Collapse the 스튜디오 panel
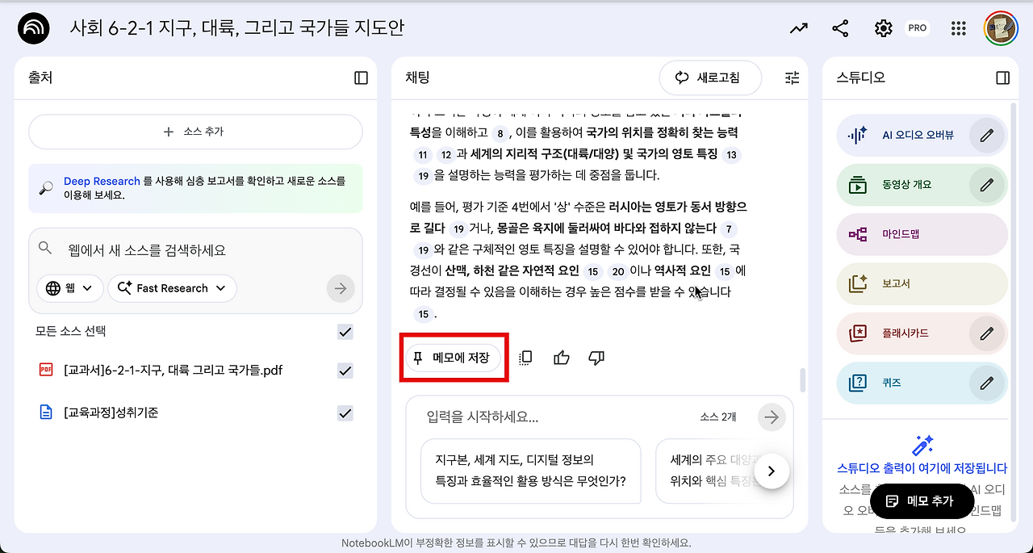This screenshot has height=553, width=1033. pos(1003,78)
